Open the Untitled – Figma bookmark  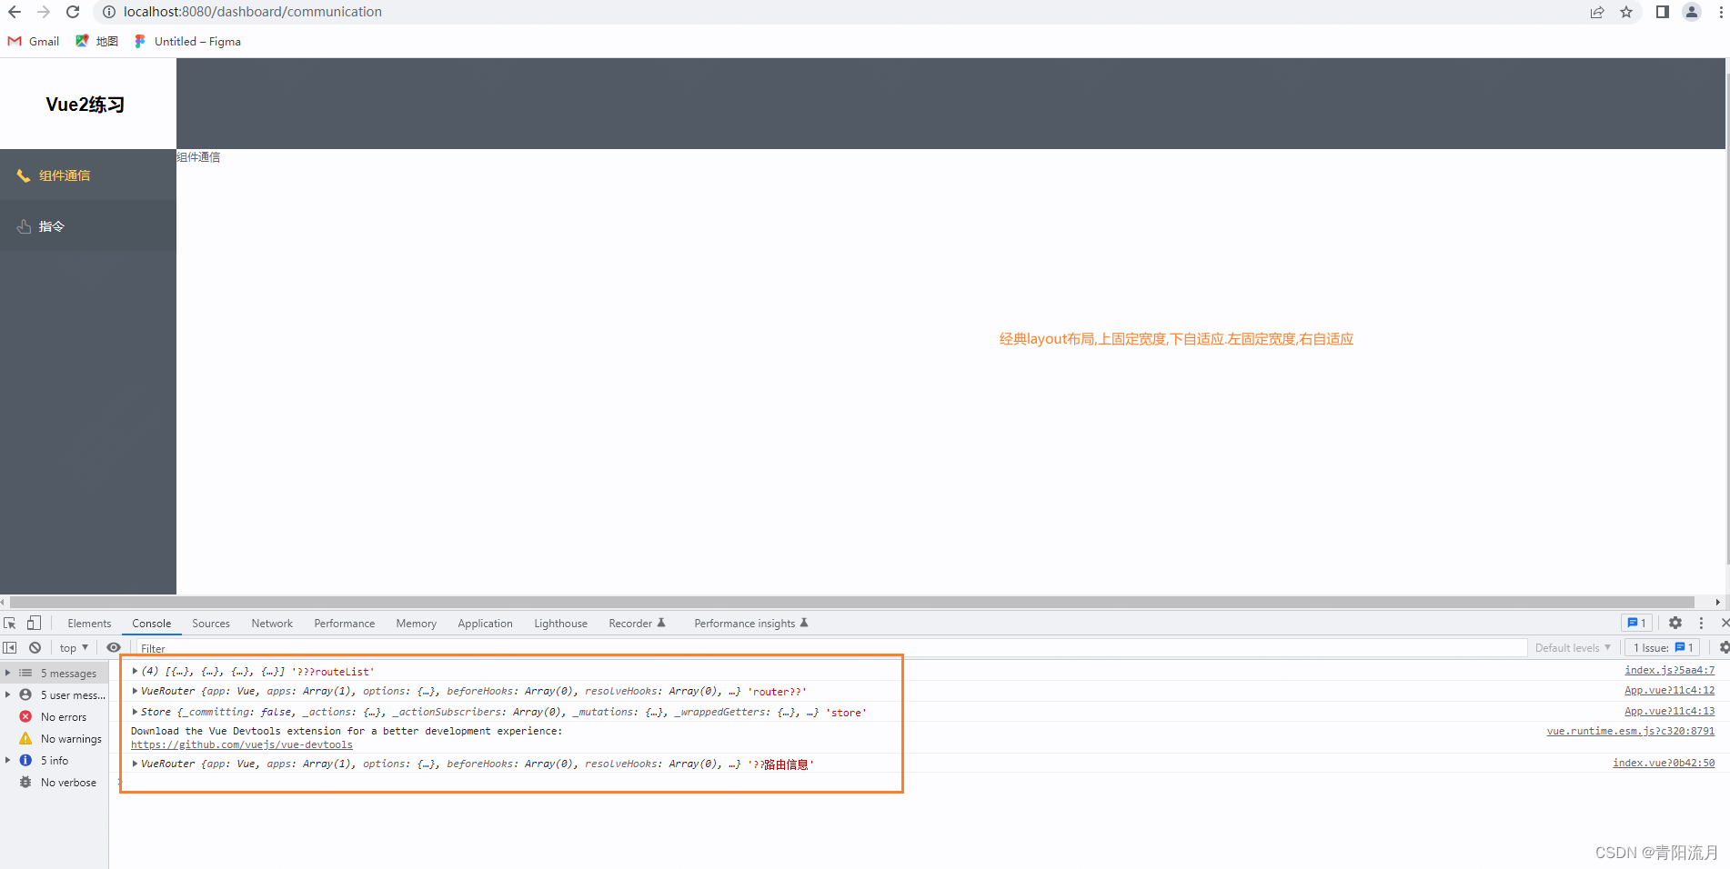pos(187,41)
